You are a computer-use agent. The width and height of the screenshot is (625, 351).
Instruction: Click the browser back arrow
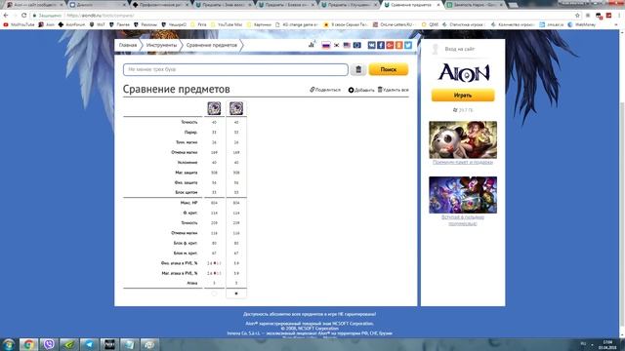tap(6, 16)
